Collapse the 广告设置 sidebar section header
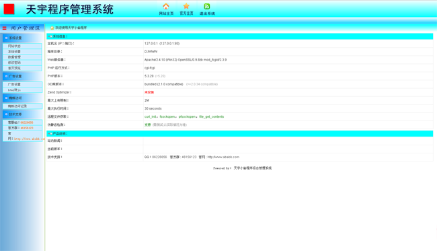 tap(22, 76)
